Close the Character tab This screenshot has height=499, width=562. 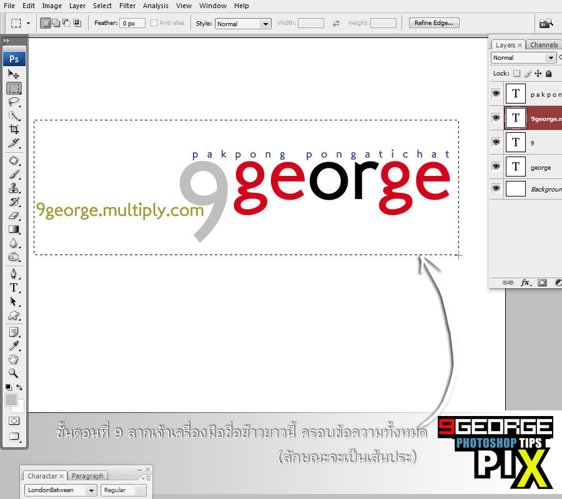click(62, 476)
